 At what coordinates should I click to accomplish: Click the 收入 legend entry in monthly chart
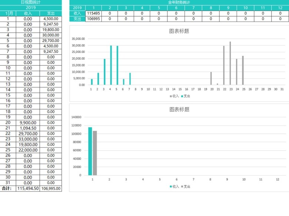tap(175, 186)
